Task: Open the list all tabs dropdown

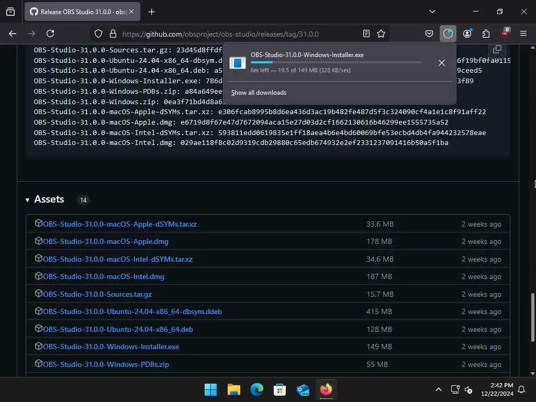Action: [432, 12]
